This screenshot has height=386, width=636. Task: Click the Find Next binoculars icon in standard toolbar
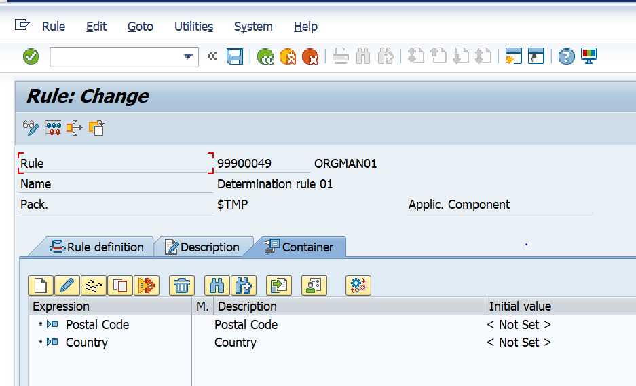pyautogui.click(x=386, y=56)
